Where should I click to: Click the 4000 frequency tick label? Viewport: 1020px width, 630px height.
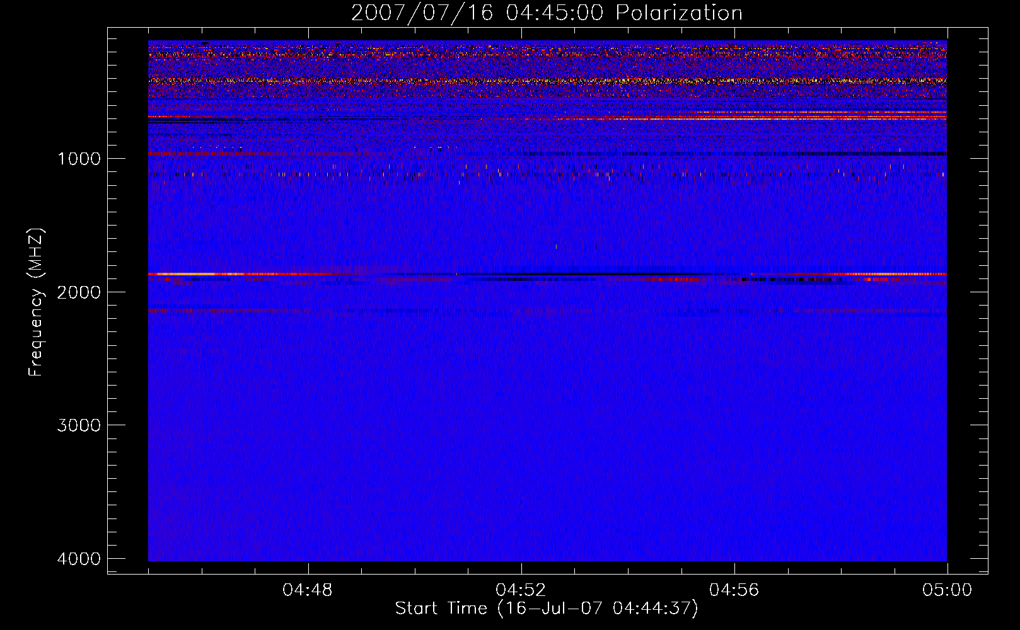(x=79, y=559)
